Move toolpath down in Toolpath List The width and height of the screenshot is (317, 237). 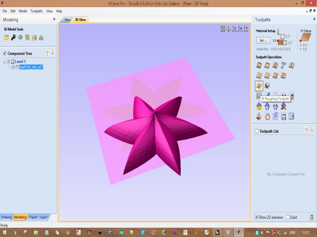(312, 130)
